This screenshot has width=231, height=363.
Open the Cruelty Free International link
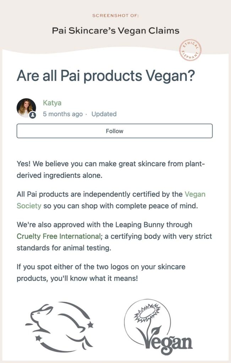[59, 236]
